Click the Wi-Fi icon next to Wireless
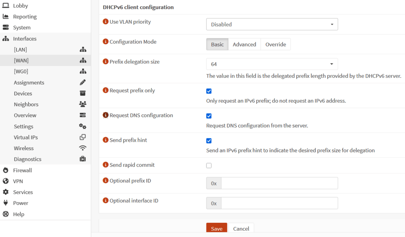This screenshot has height=237, width=405. pos(83,148)
